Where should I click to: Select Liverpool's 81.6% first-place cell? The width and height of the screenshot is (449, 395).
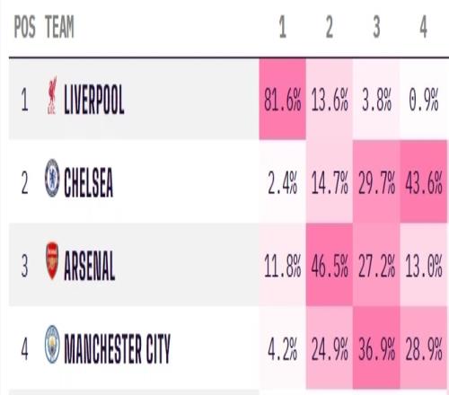282,99
